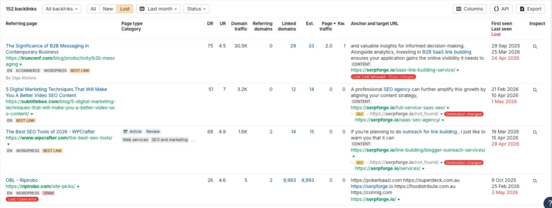Open linked domains count 29
This screenshot has width=552, height=208.
(293, 46)
